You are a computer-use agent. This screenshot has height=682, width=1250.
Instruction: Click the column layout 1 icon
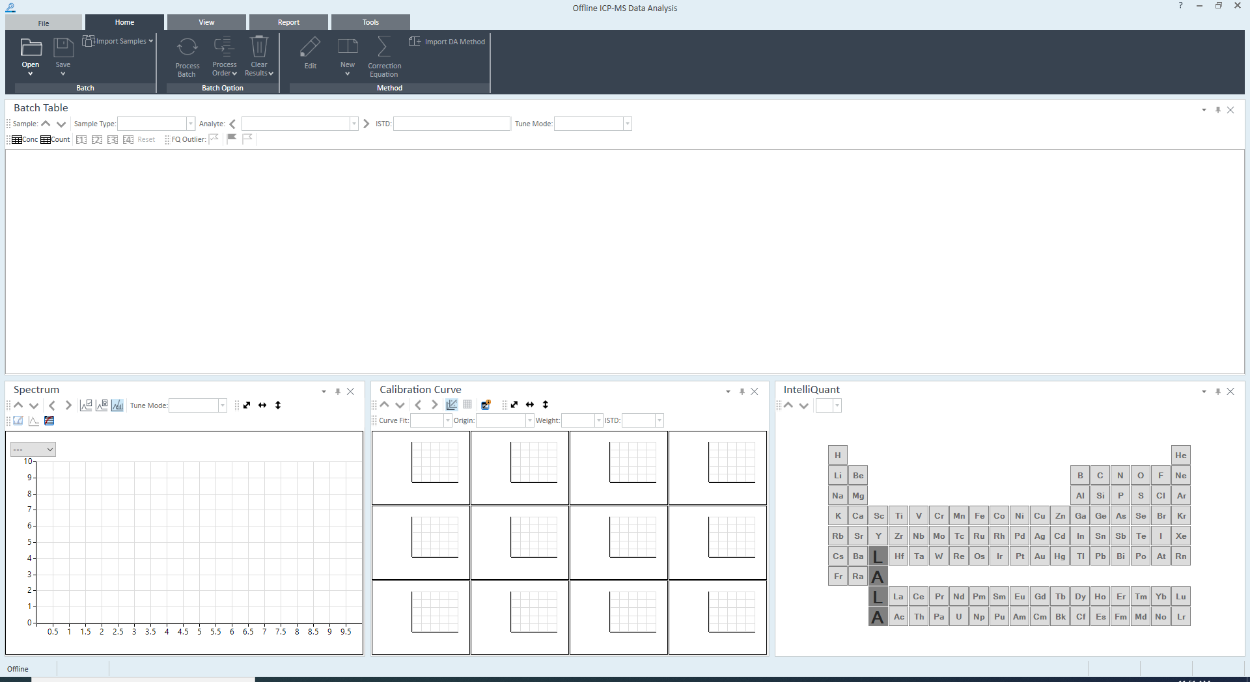pos(81,139)
